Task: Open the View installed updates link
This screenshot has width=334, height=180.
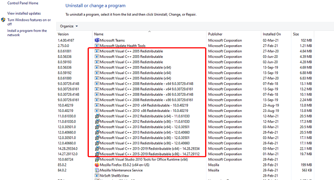Action: (24, 13)
